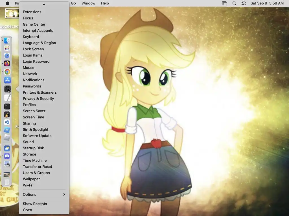Open Finder from the dock
Image resolution: width=289 pixels, height=216 pixels.
click(7, 40)
